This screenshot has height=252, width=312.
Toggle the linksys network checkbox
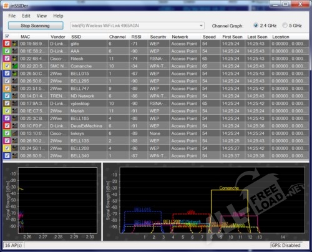(x=7, y=133)
